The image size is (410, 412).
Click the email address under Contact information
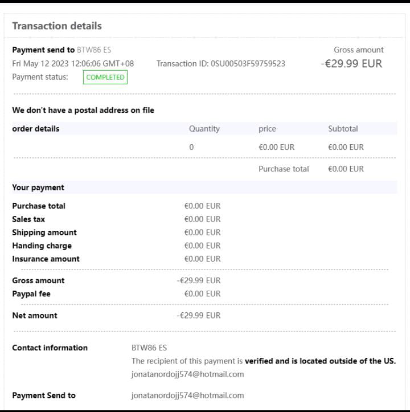coord(187,374)
